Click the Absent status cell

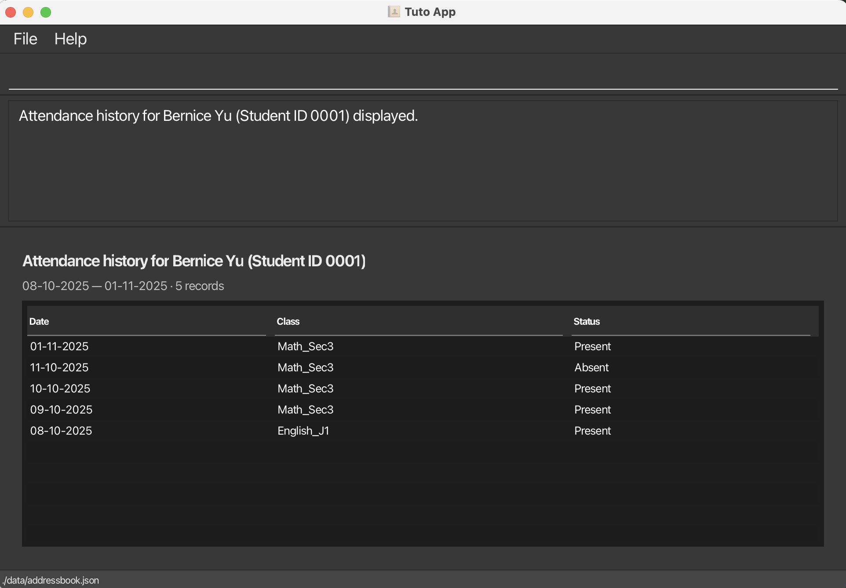point(591,367)
